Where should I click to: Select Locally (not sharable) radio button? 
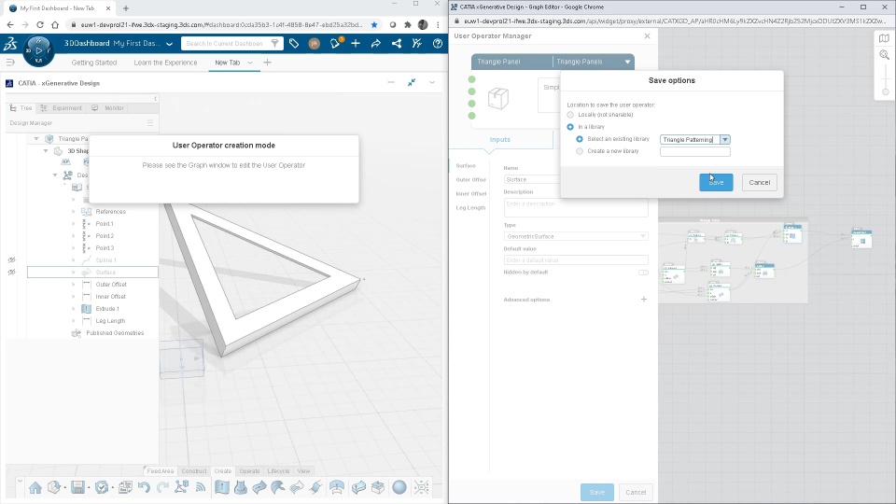point(570,115)
